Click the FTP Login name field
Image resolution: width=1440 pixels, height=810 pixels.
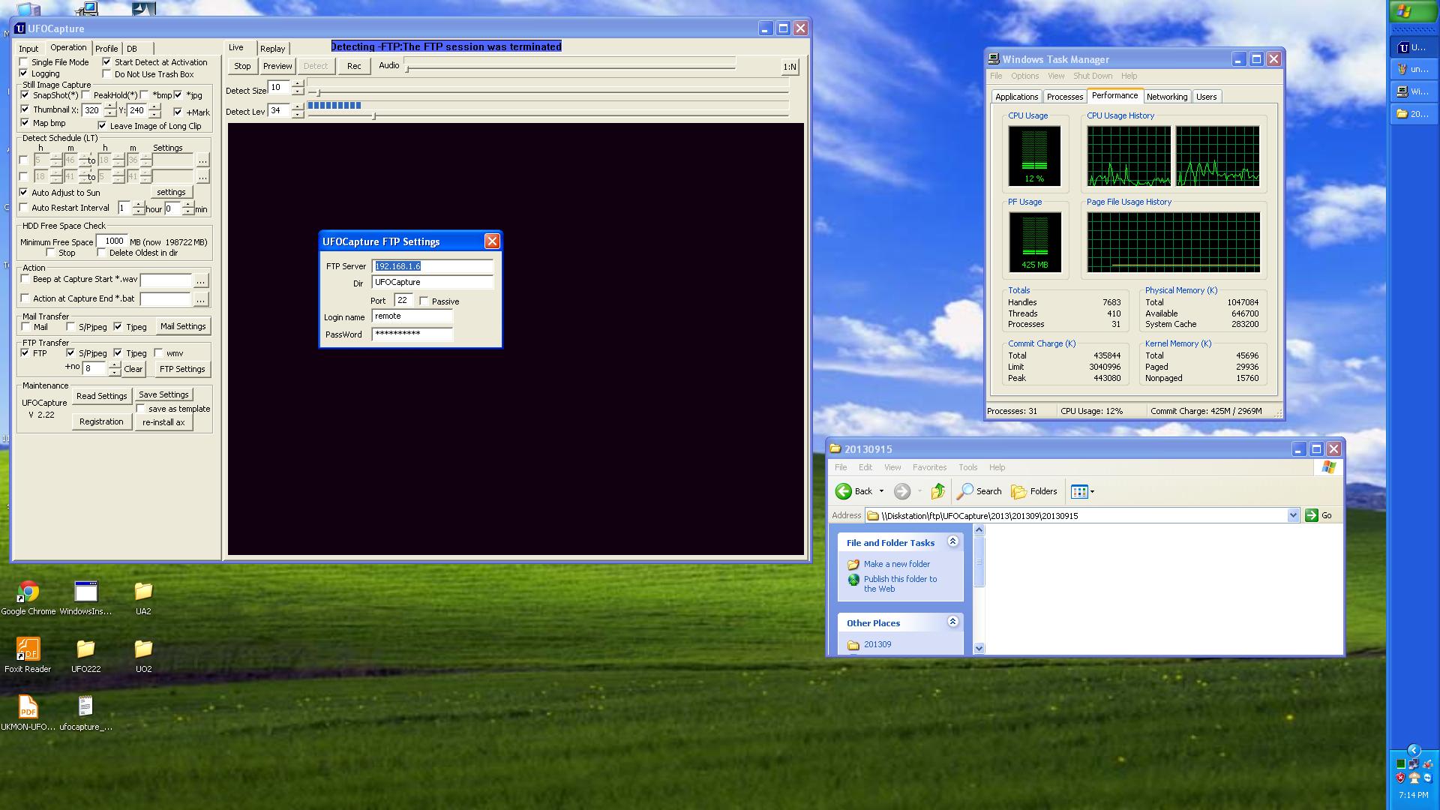coord(412,316)
